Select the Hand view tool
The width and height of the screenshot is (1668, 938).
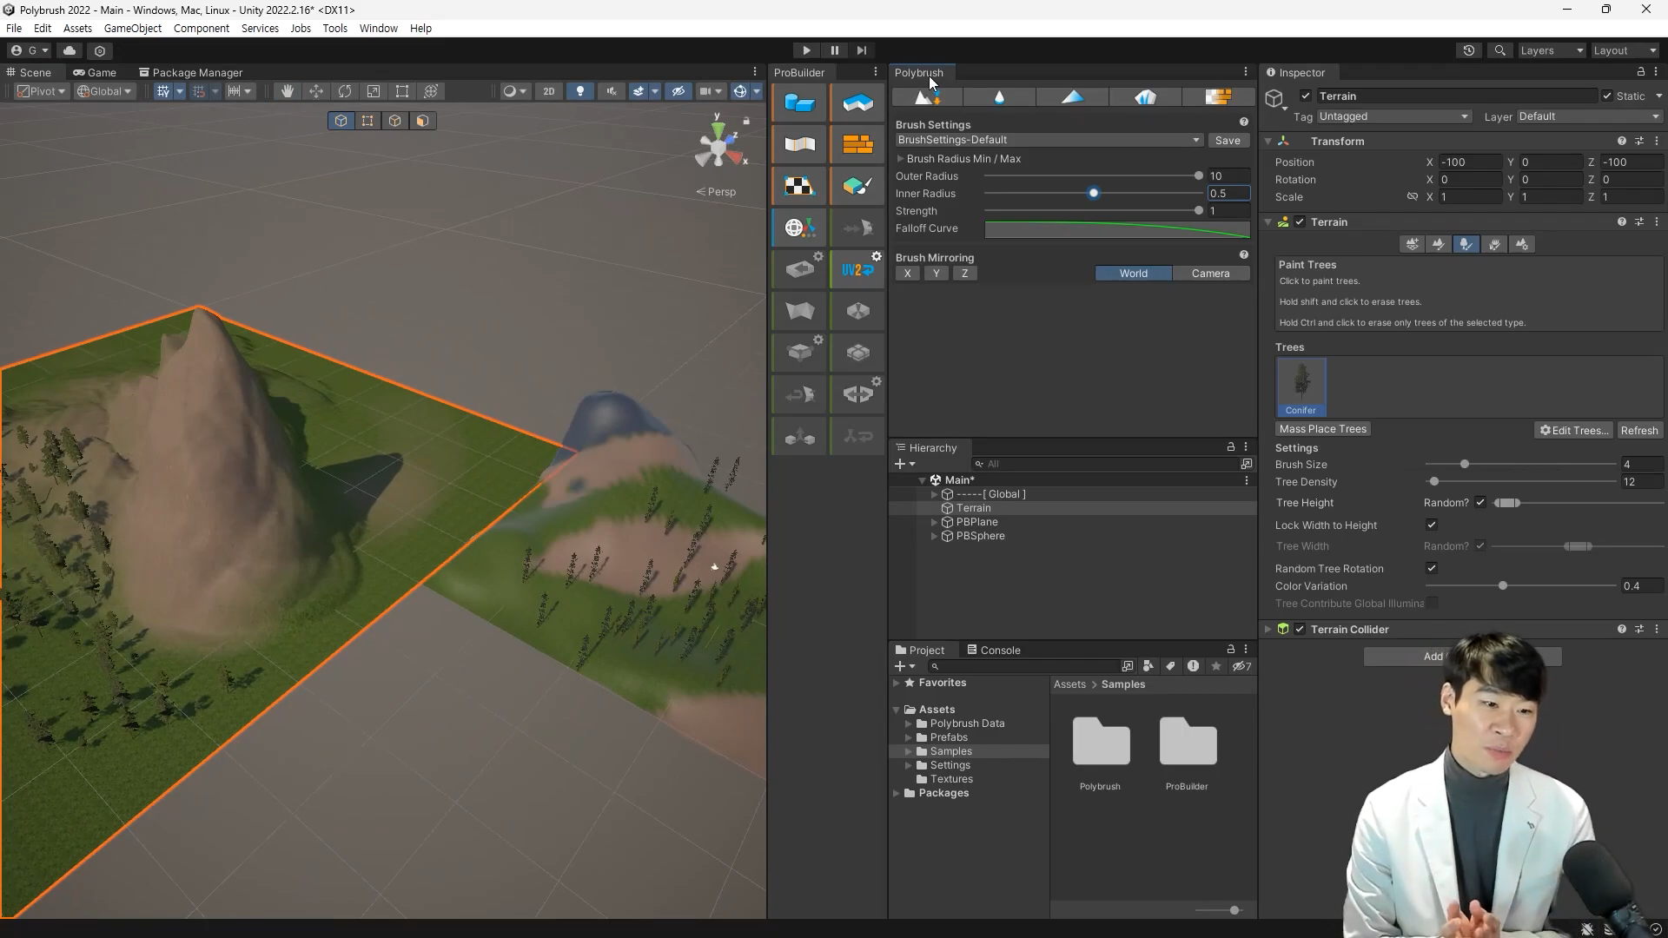(x=287, y=91)
